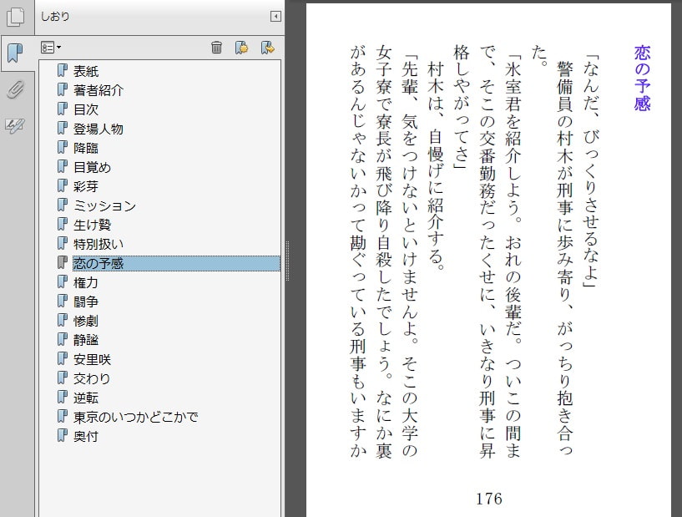Click the bookmark icon beside 彩芽
Viewport: 682px width, 517px height.
[x=63, y=185]
